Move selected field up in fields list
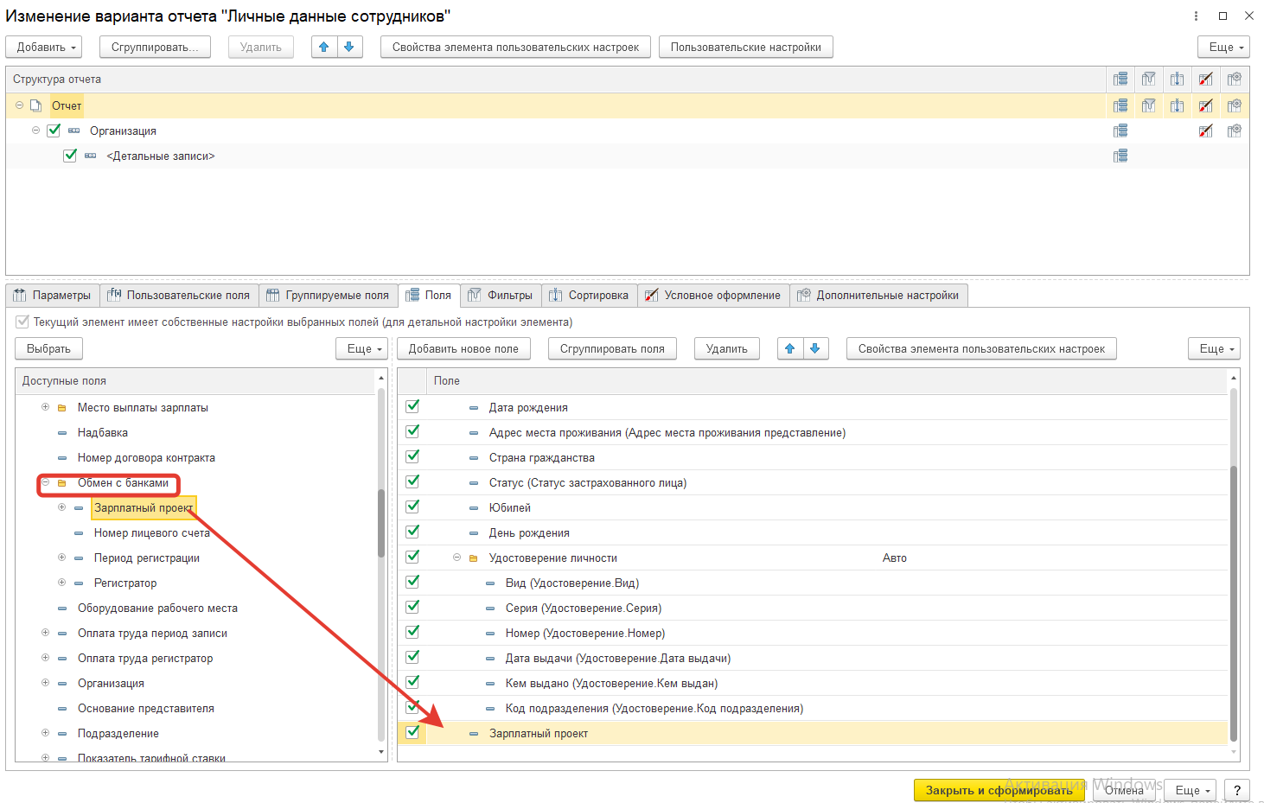This screenshot has width=1264, height=803. tap(789, 348)
